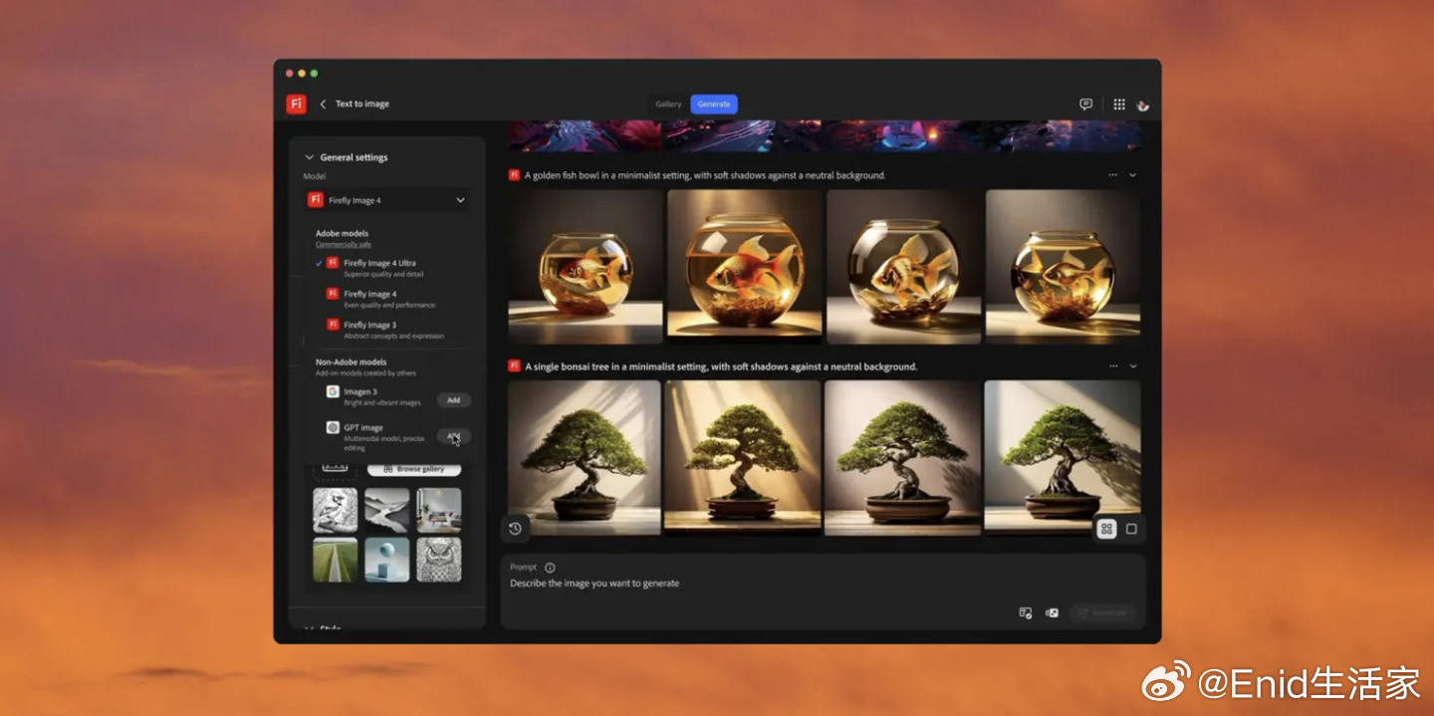The width and height of the screenshot is (1434, 716).
Task: Add the GPT image model
Action: pos(453,436)
